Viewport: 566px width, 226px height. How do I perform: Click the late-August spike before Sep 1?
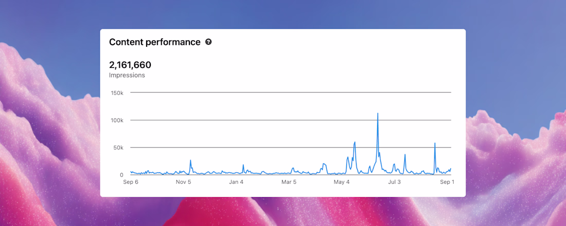435,144
